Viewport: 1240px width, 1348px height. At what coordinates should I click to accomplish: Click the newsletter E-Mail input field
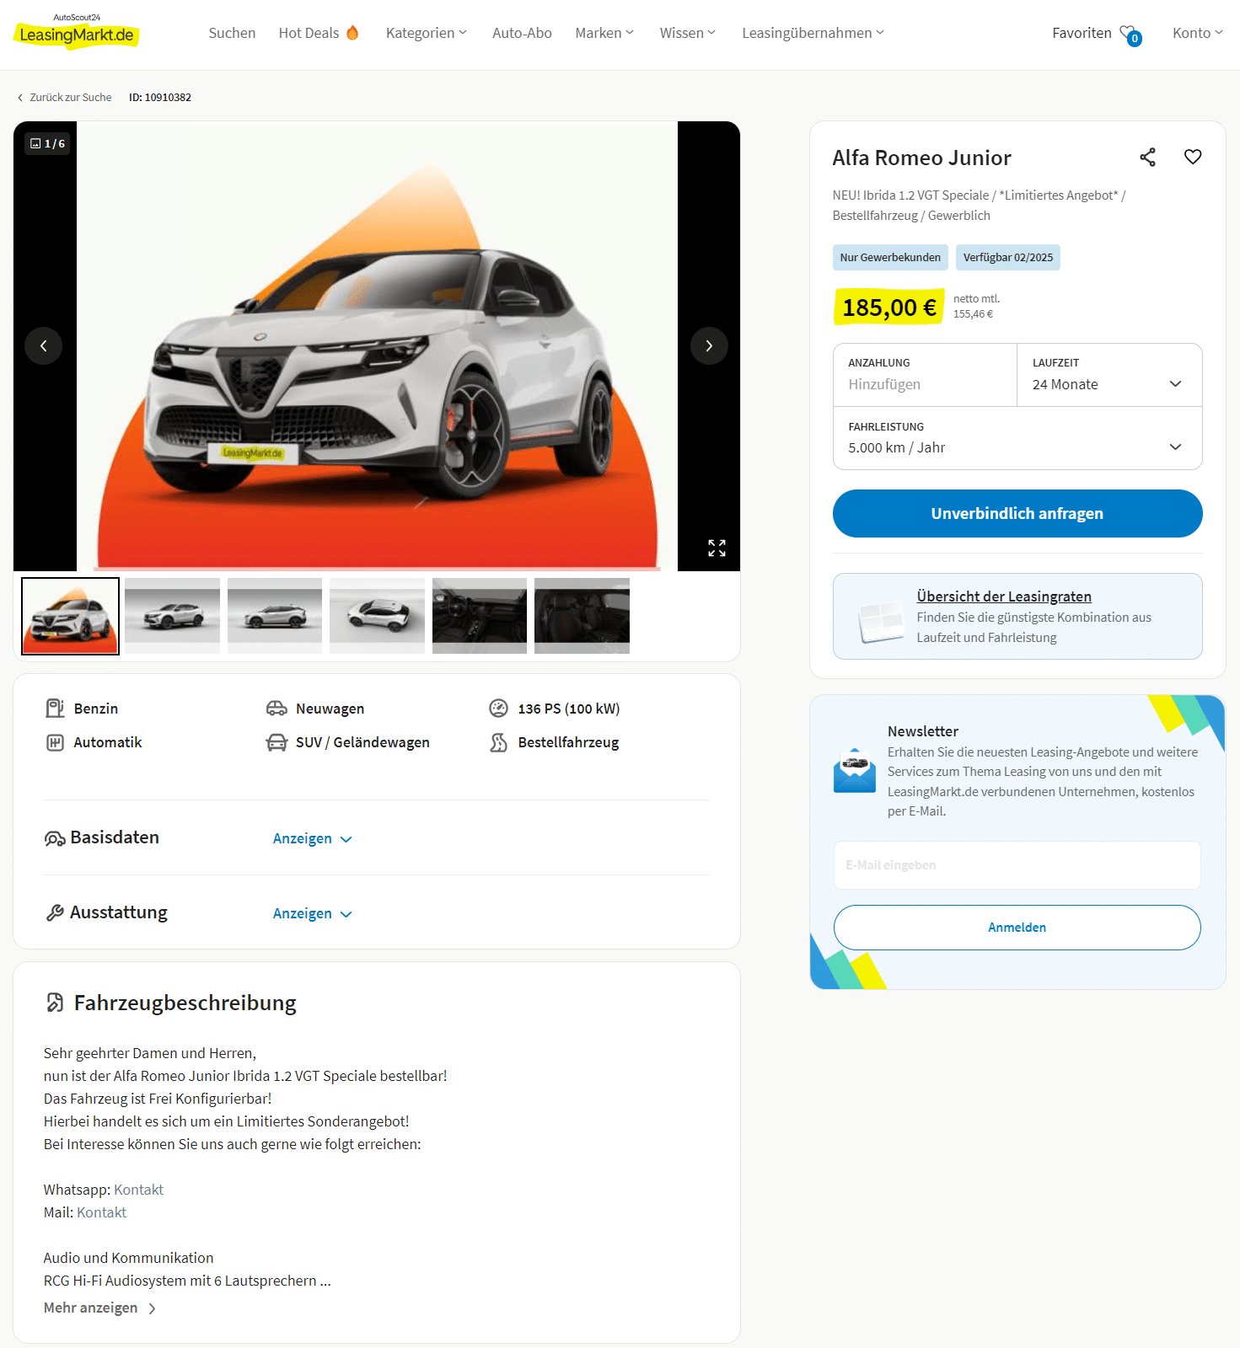pyautogui.click(x=1017, y=865)
